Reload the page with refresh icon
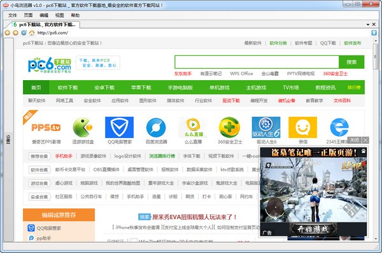The height and width of the screenshot is (253, 382). click(24, 32)
